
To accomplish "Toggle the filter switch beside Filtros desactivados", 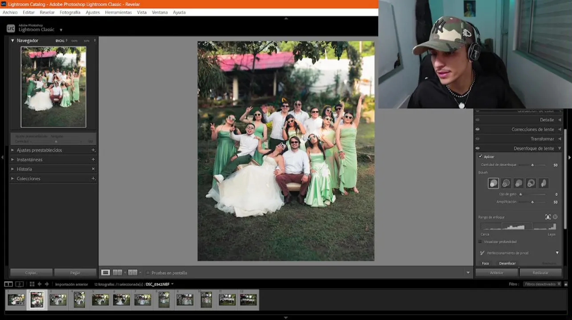I will [x=566, y=284].
